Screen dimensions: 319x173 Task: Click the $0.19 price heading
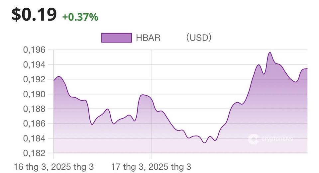(x=34, y=15)
